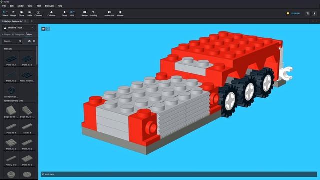Open the Mini Fire Truck palette dropdown

[x=19, y=28]
